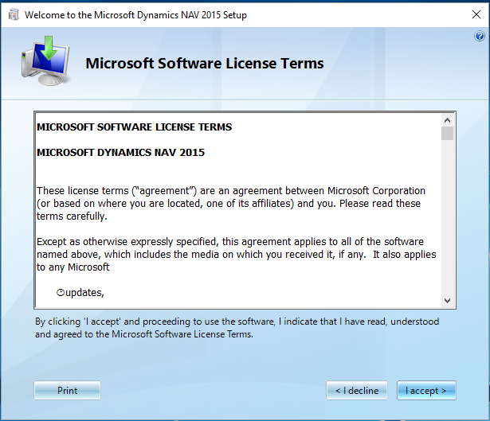
Task: Click the license text scroll up arrow
Action: (447, 120)
